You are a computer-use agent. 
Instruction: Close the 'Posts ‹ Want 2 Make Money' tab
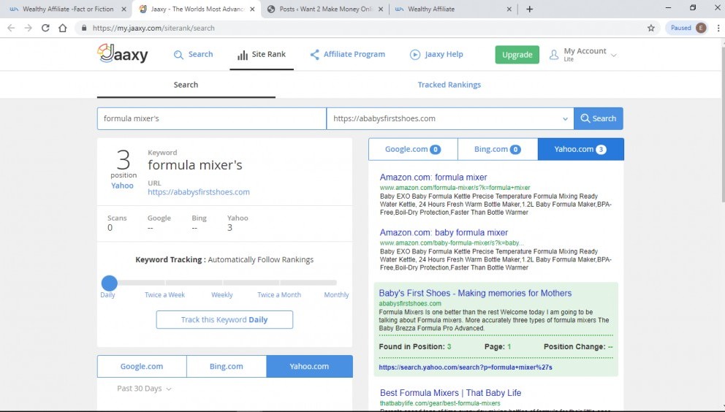[x=381, y=9]
